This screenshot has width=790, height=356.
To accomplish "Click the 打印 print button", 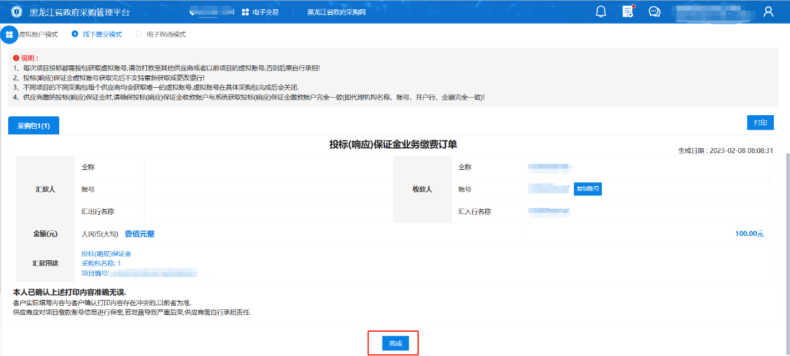I will 760,123.
